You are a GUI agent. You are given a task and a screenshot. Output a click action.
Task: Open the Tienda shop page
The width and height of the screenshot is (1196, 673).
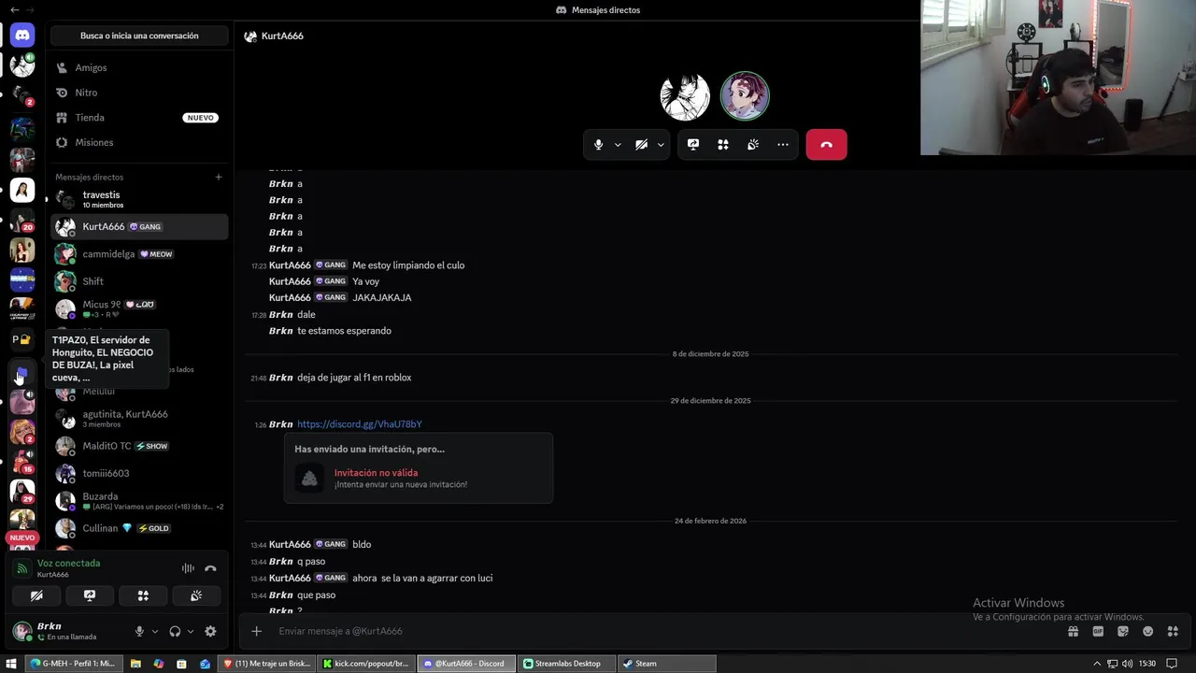[x=139, y=118]
